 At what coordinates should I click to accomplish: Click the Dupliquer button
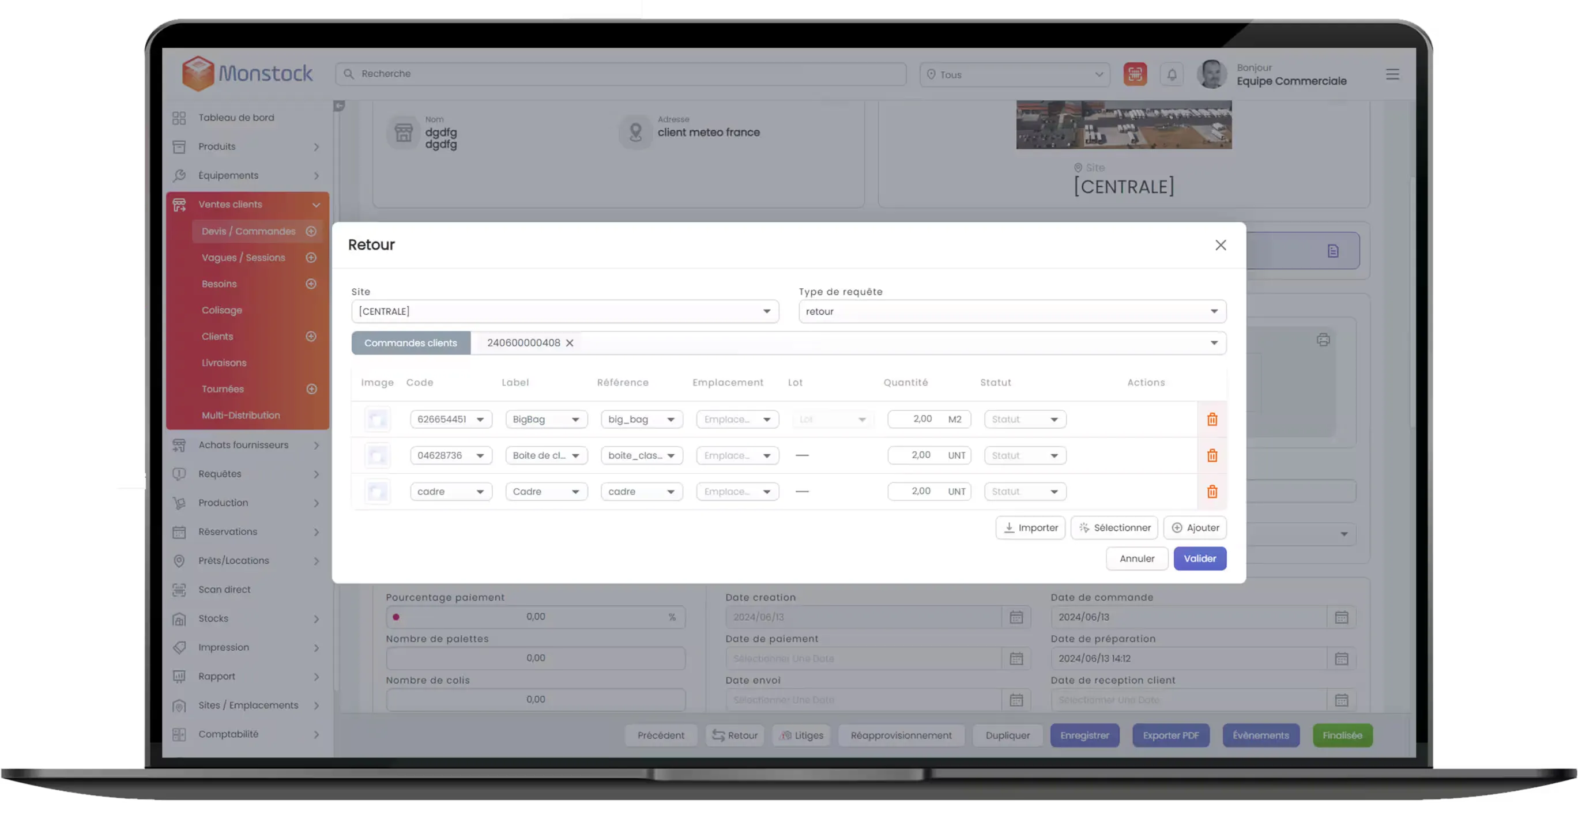(1007, 735)
